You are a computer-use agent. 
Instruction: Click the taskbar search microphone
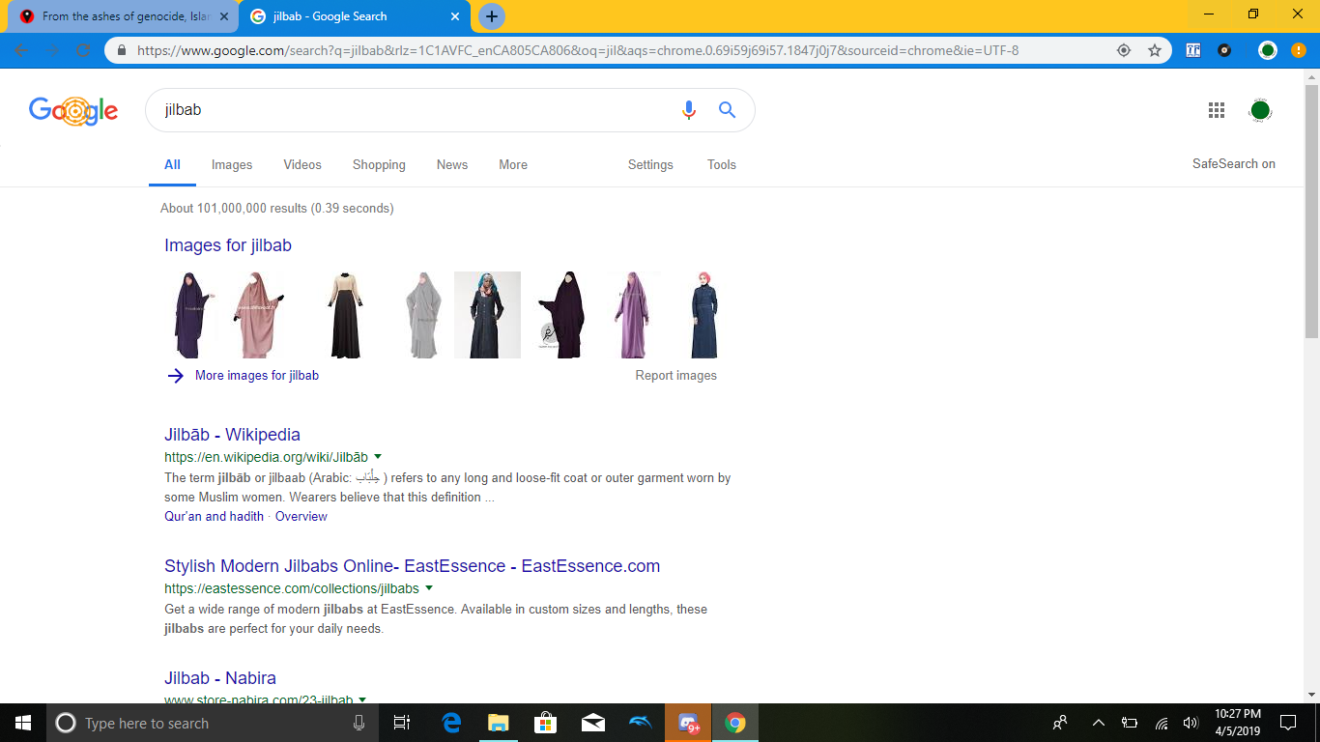click(359, 723)
